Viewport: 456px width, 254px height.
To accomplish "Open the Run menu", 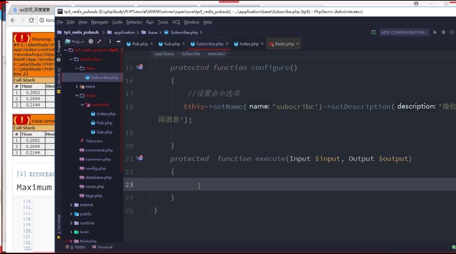I will coord(150,22).
